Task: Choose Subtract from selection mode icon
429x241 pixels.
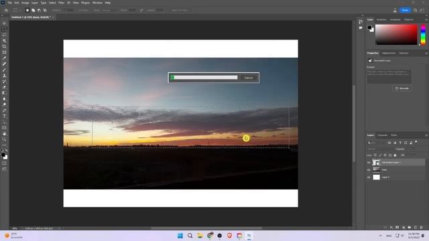Action: point(39,10)
